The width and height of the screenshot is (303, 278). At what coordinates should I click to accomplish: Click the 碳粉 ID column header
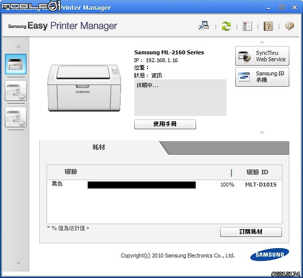click(x=257, y=172)
